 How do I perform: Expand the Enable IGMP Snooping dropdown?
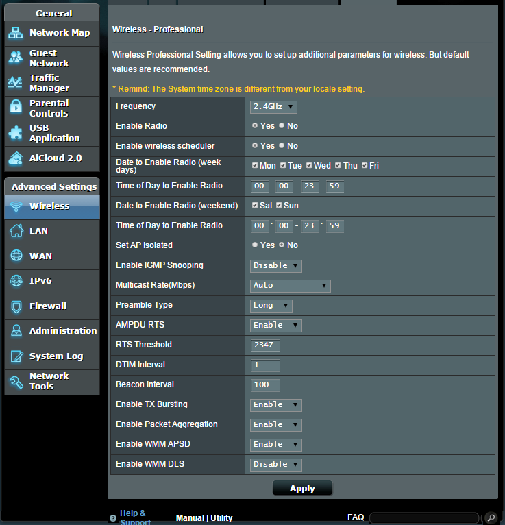[275, 266]
